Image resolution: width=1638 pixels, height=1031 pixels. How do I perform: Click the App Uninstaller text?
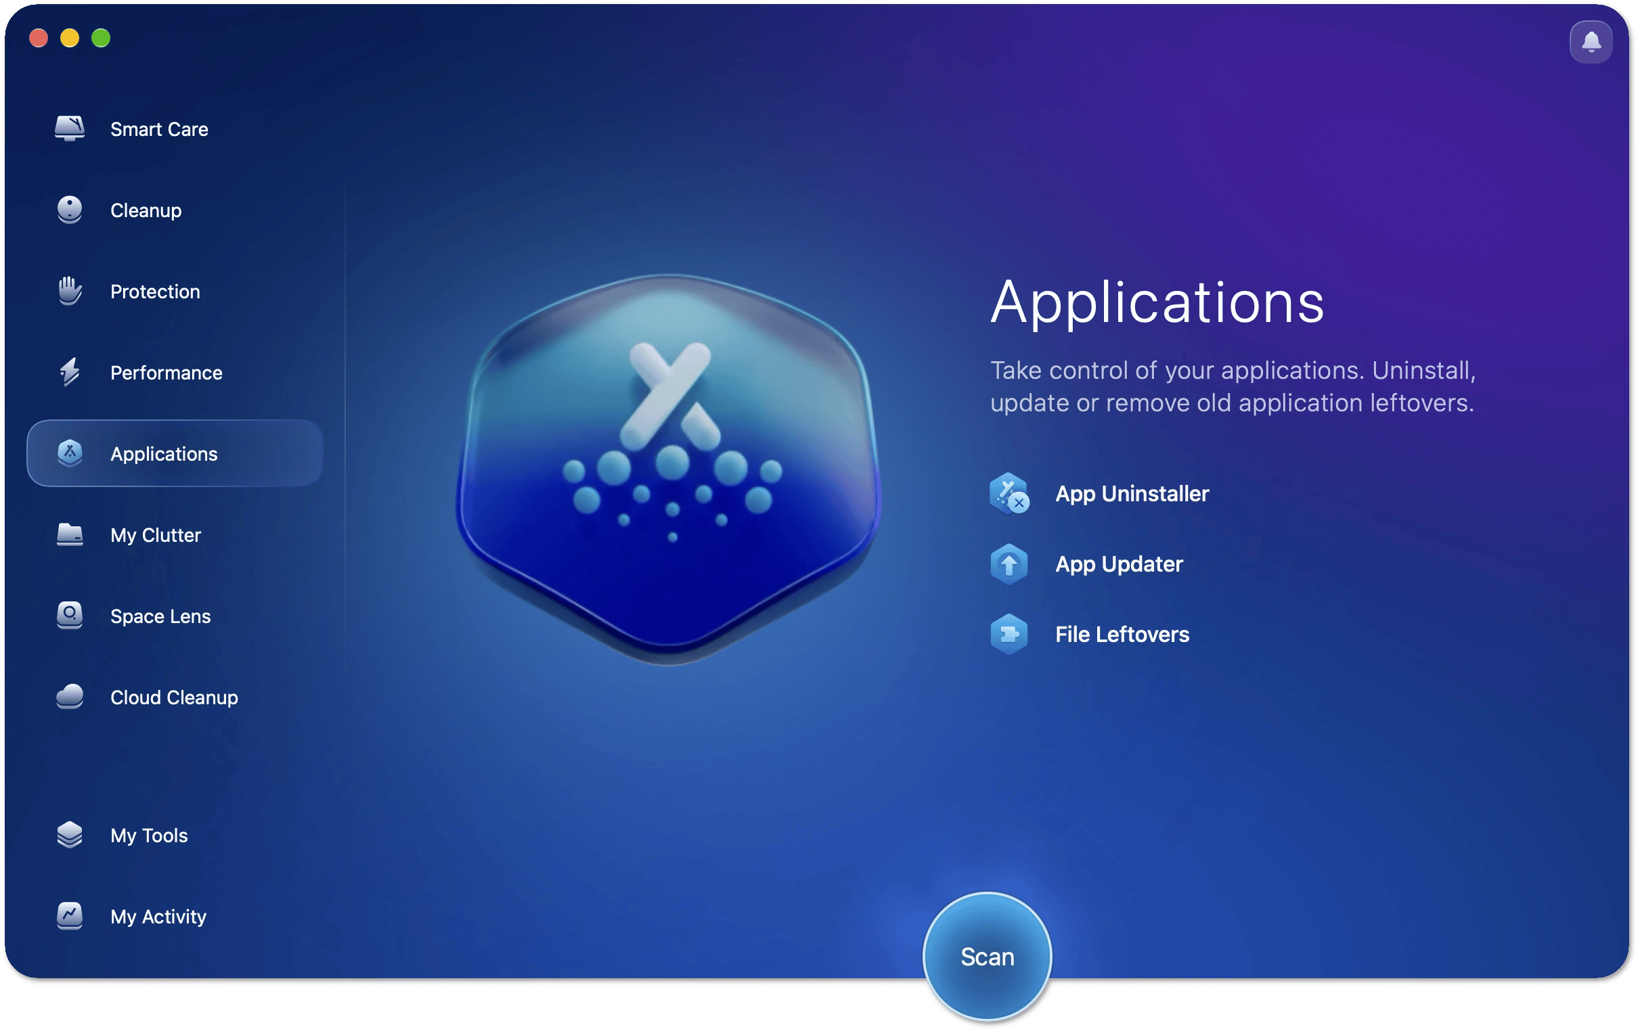point(1132,494)
